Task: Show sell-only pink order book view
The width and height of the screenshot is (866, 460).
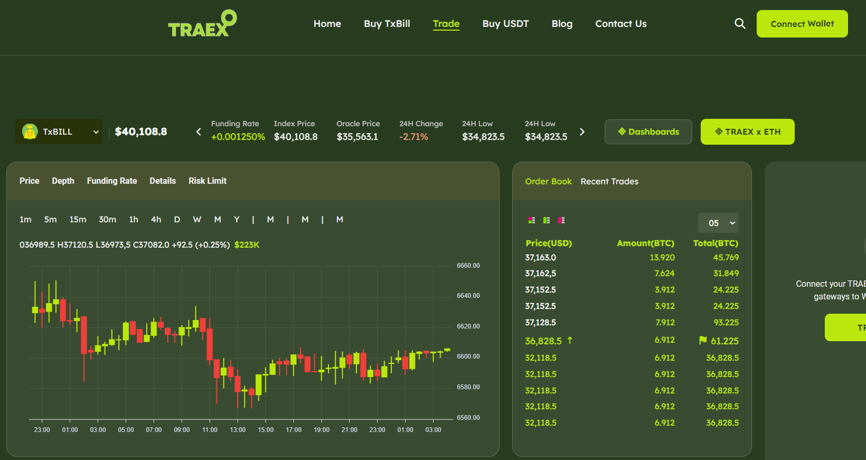Action: [x=561, y=220]
